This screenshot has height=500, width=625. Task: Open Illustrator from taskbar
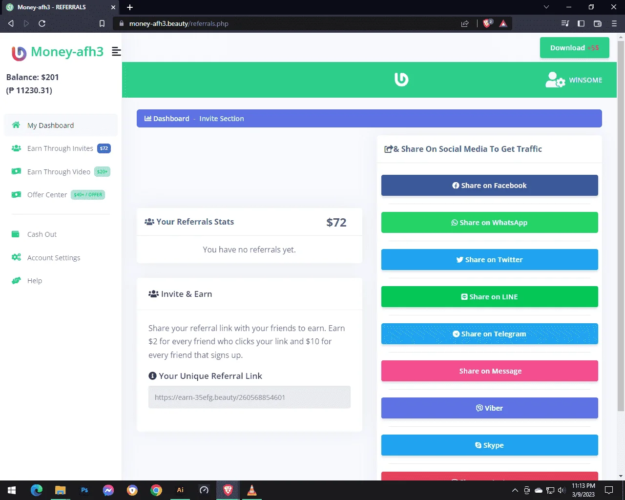[180, 490]
